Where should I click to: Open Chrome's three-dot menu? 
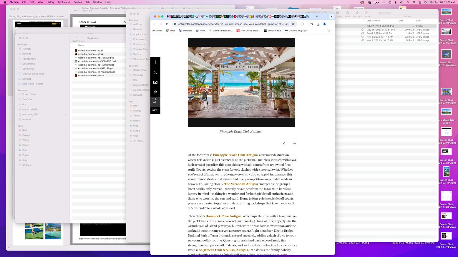pos(331,24)
